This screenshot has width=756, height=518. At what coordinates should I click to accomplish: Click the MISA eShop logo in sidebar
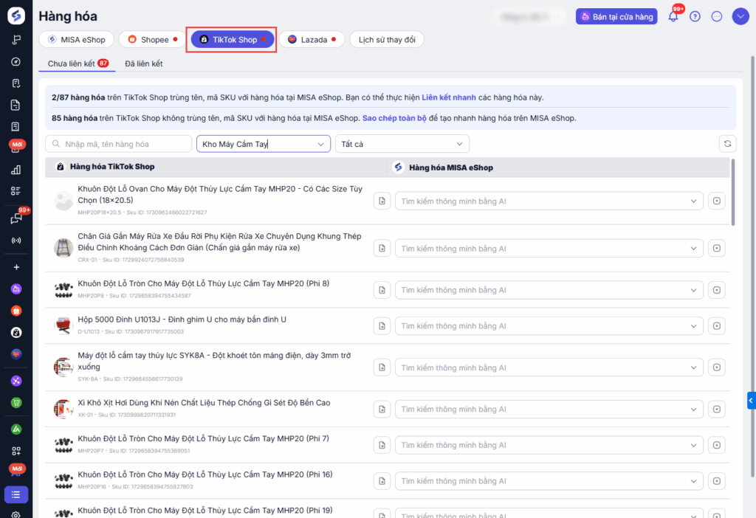[16, 15]
